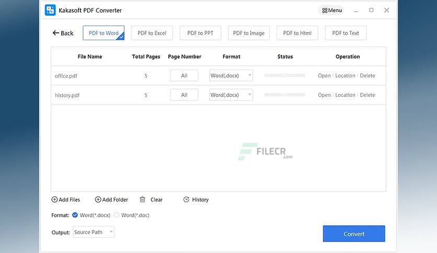
Task: Click total pages value 5 for office.pdf
Action: (146, 76)
